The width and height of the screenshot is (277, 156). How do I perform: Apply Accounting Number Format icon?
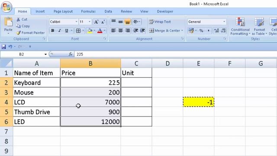191,31
